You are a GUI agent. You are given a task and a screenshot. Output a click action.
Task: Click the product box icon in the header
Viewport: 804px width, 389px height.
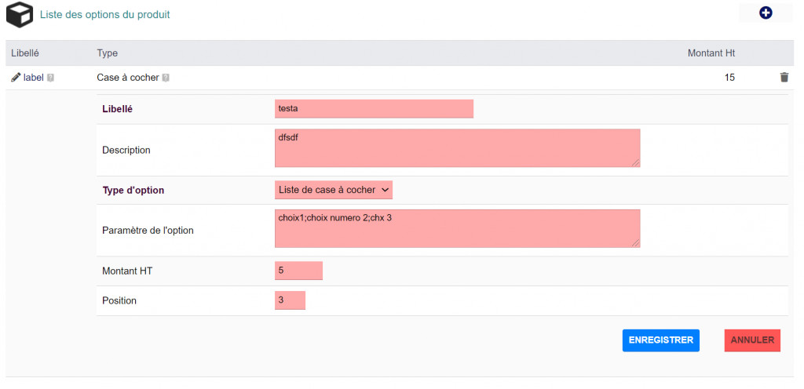coord(20,15)
